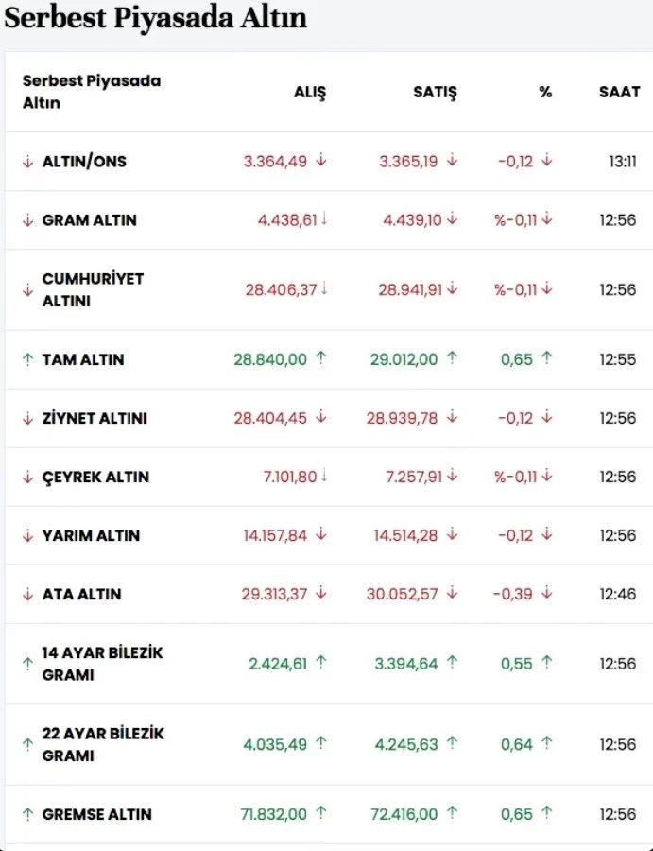Click the green up arrow beside TAM ALTIN
Viewport: 653px width, 851px height.
click(x=27, y=359)
